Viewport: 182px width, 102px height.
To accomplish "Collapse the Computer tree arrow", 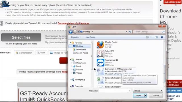I will coord(70,86).
